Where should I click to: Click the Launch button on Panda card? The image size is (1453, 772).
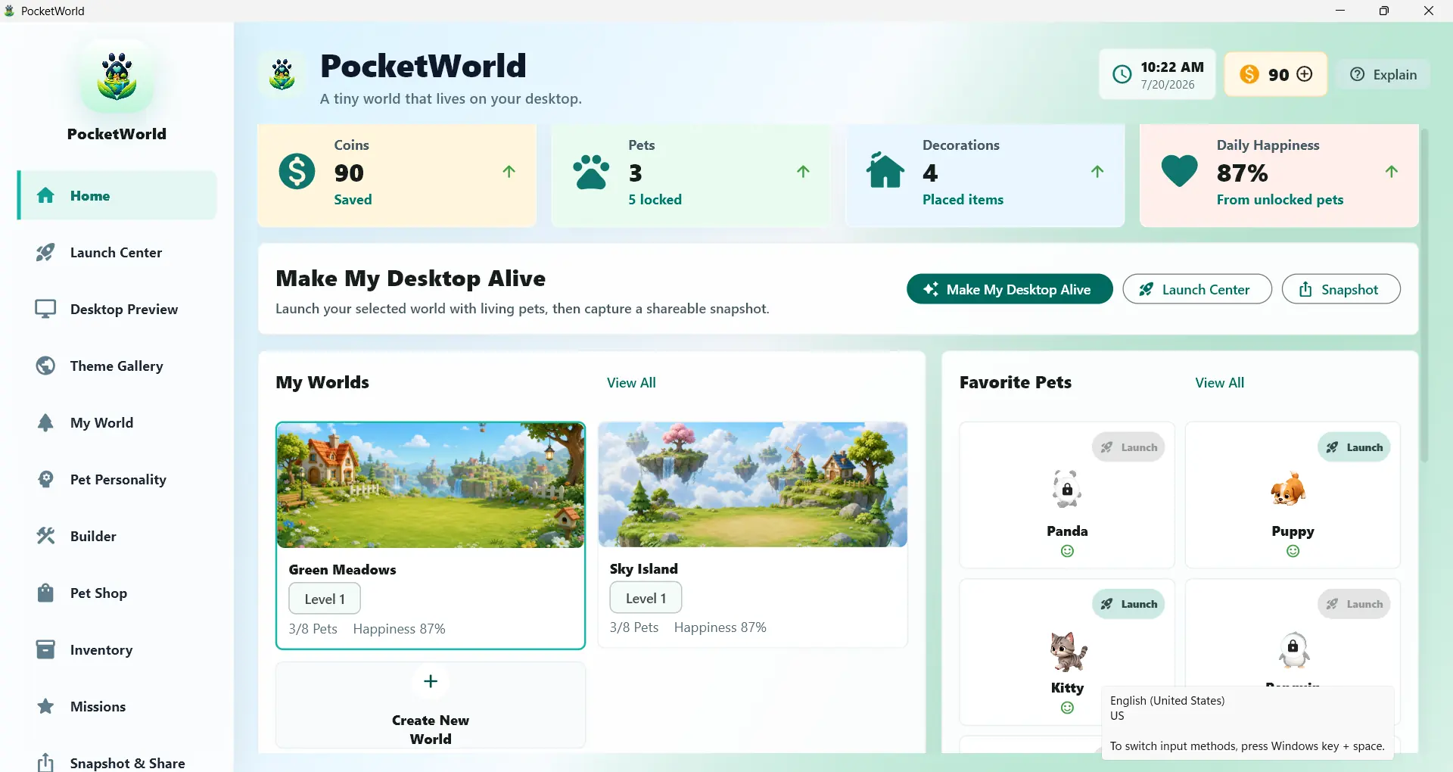(x=1128, y=447)
